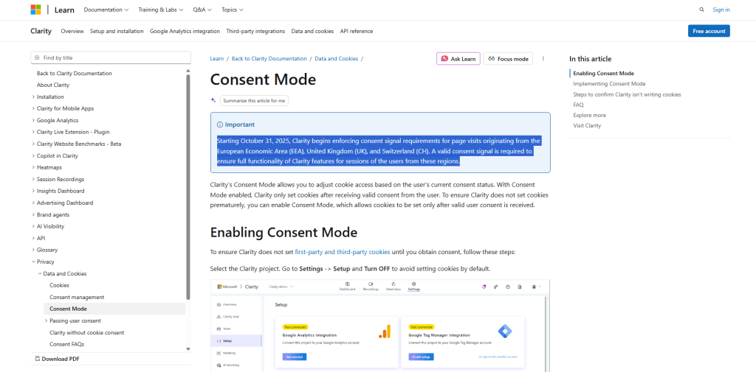
Task: Enable Focus mode
Action: click(x=508, y=59)
